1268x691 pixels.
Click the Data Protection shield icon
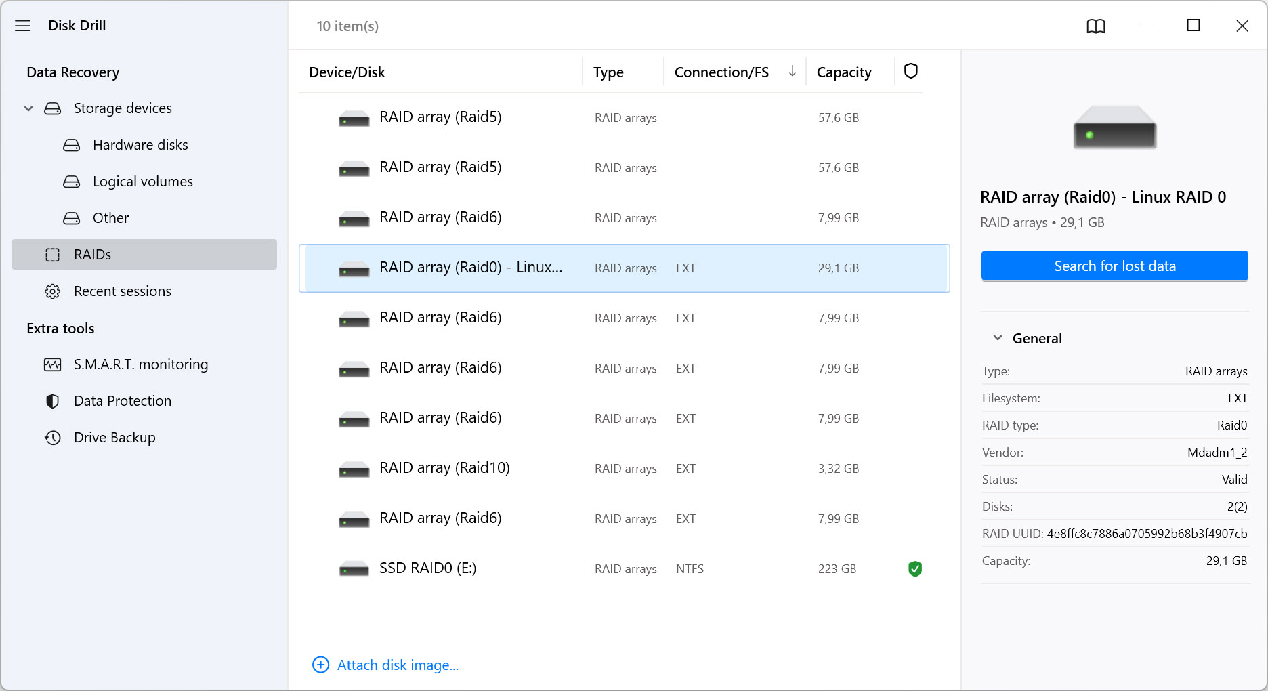tap(53, 401)
